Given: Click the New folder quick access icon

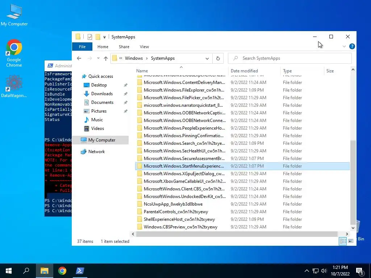Looking at the screenshot, I should coord(98,37).
